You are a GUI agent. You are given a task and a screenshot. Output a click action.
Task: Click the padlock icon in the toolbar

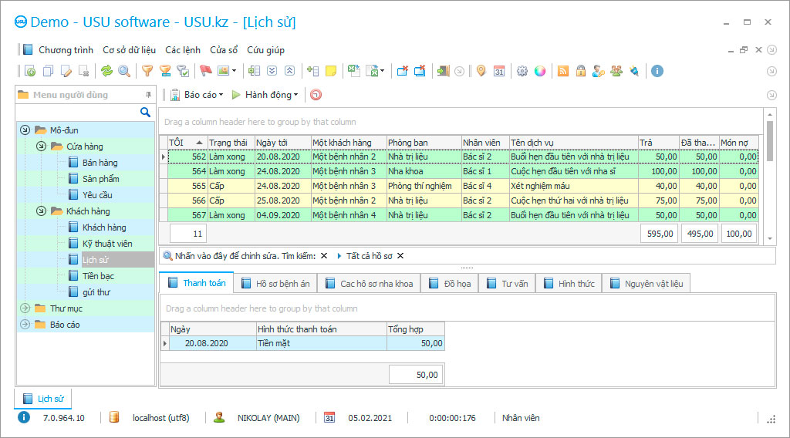[580, 71]
